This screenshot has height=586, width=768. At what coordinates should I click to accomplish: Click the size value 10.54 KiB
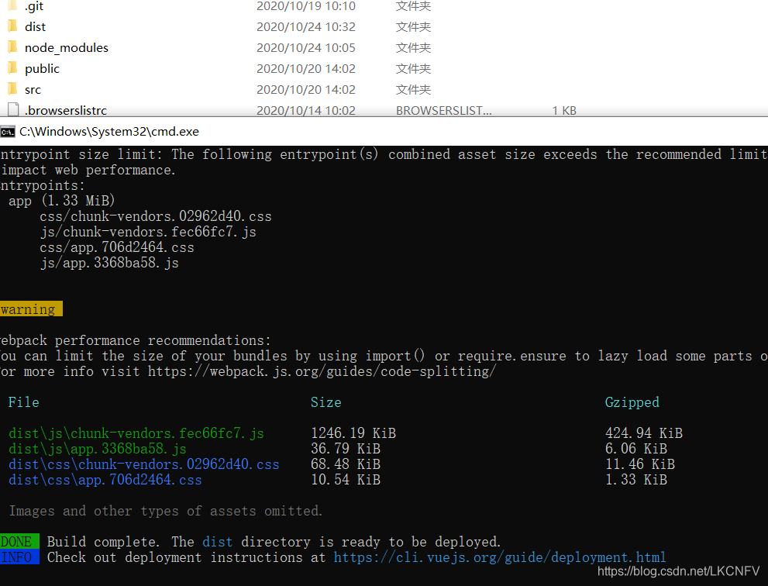click(x=346, y=479)
